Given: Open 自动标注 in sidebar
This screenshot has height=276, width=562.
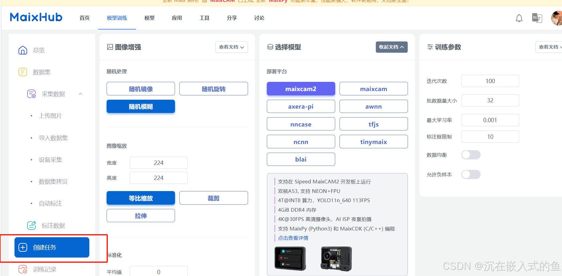Looking at the screenshot, I should [50, 203].
